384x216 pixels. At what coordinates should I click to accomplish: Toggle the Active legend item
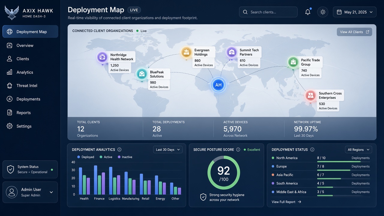[x=106, y=157]
